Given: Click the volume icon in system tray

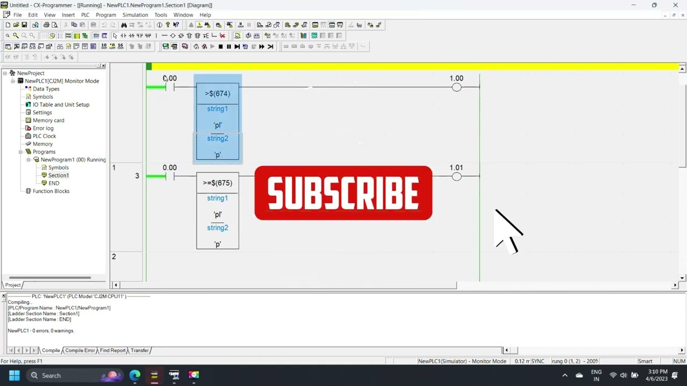Looking at the screenshot, I should pyautogui.click(x=623, y=375).
